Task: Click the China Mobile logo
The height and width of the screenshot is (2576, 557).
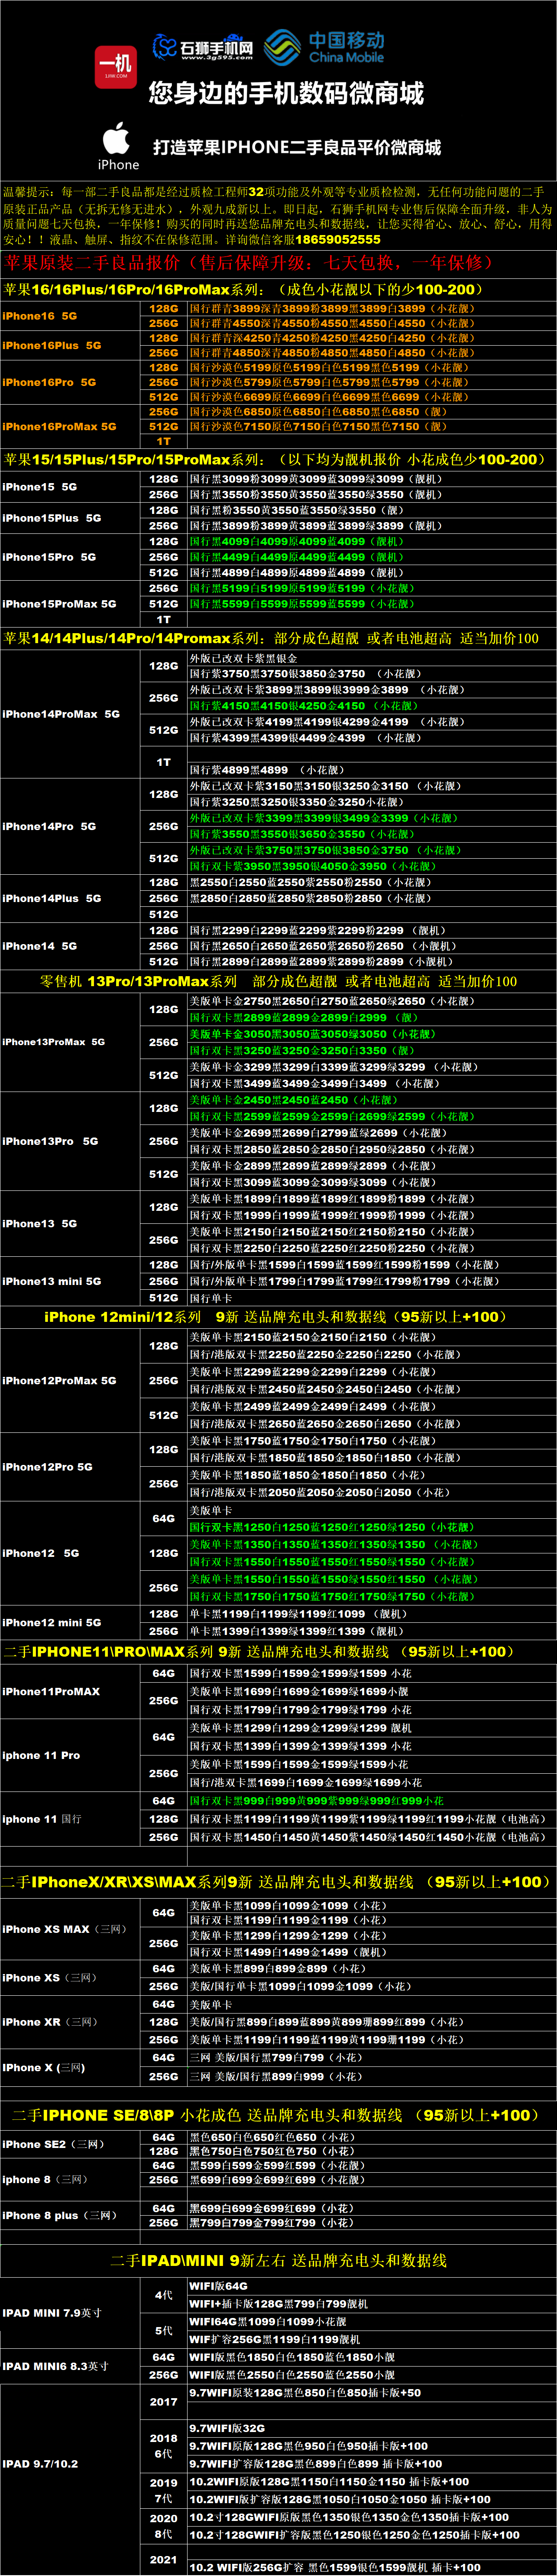Action: pyautogui.click(x=325, y=46)
